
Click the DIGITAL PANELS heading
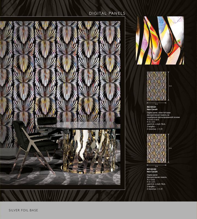[x=107, y=13]
